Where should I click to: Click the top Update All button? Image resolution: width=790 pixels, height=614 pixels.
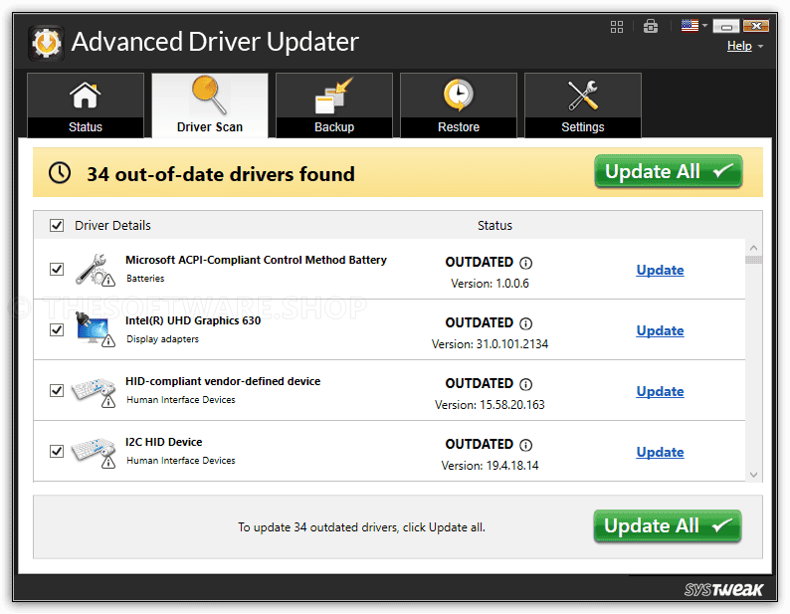click(x=668, y=171)
